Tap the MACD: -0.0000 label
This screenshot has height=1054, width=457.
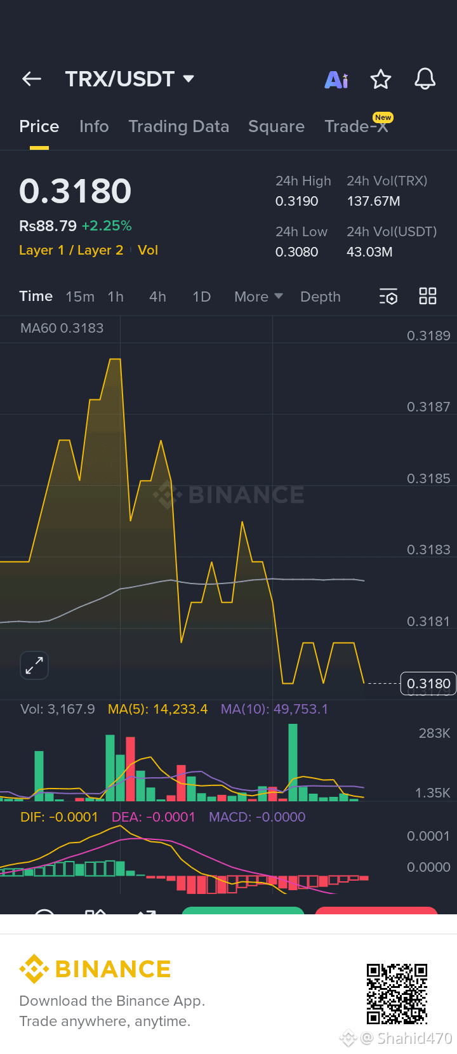click(x=257, y=817)
